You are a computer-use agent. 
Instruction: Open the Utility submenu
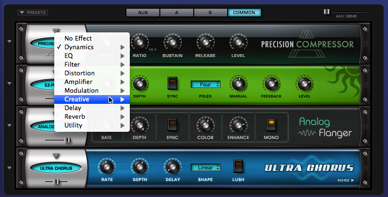(92, 125)
